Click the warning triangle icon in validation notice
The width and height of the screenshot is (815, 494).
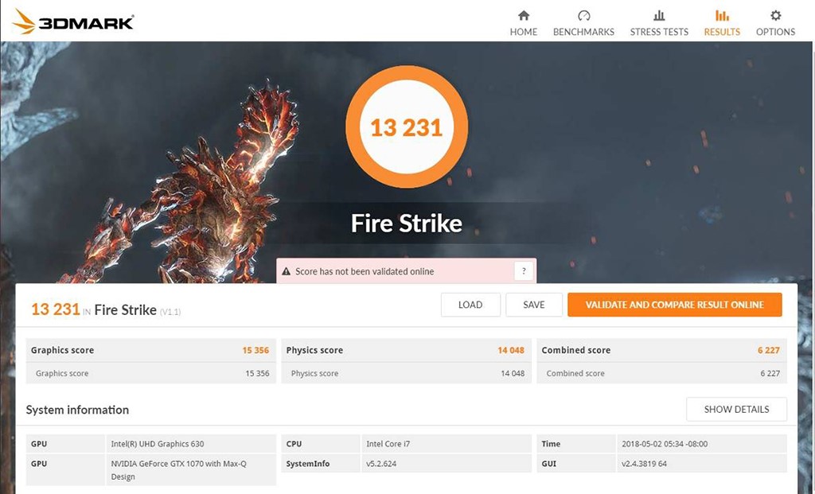point(286,271)
